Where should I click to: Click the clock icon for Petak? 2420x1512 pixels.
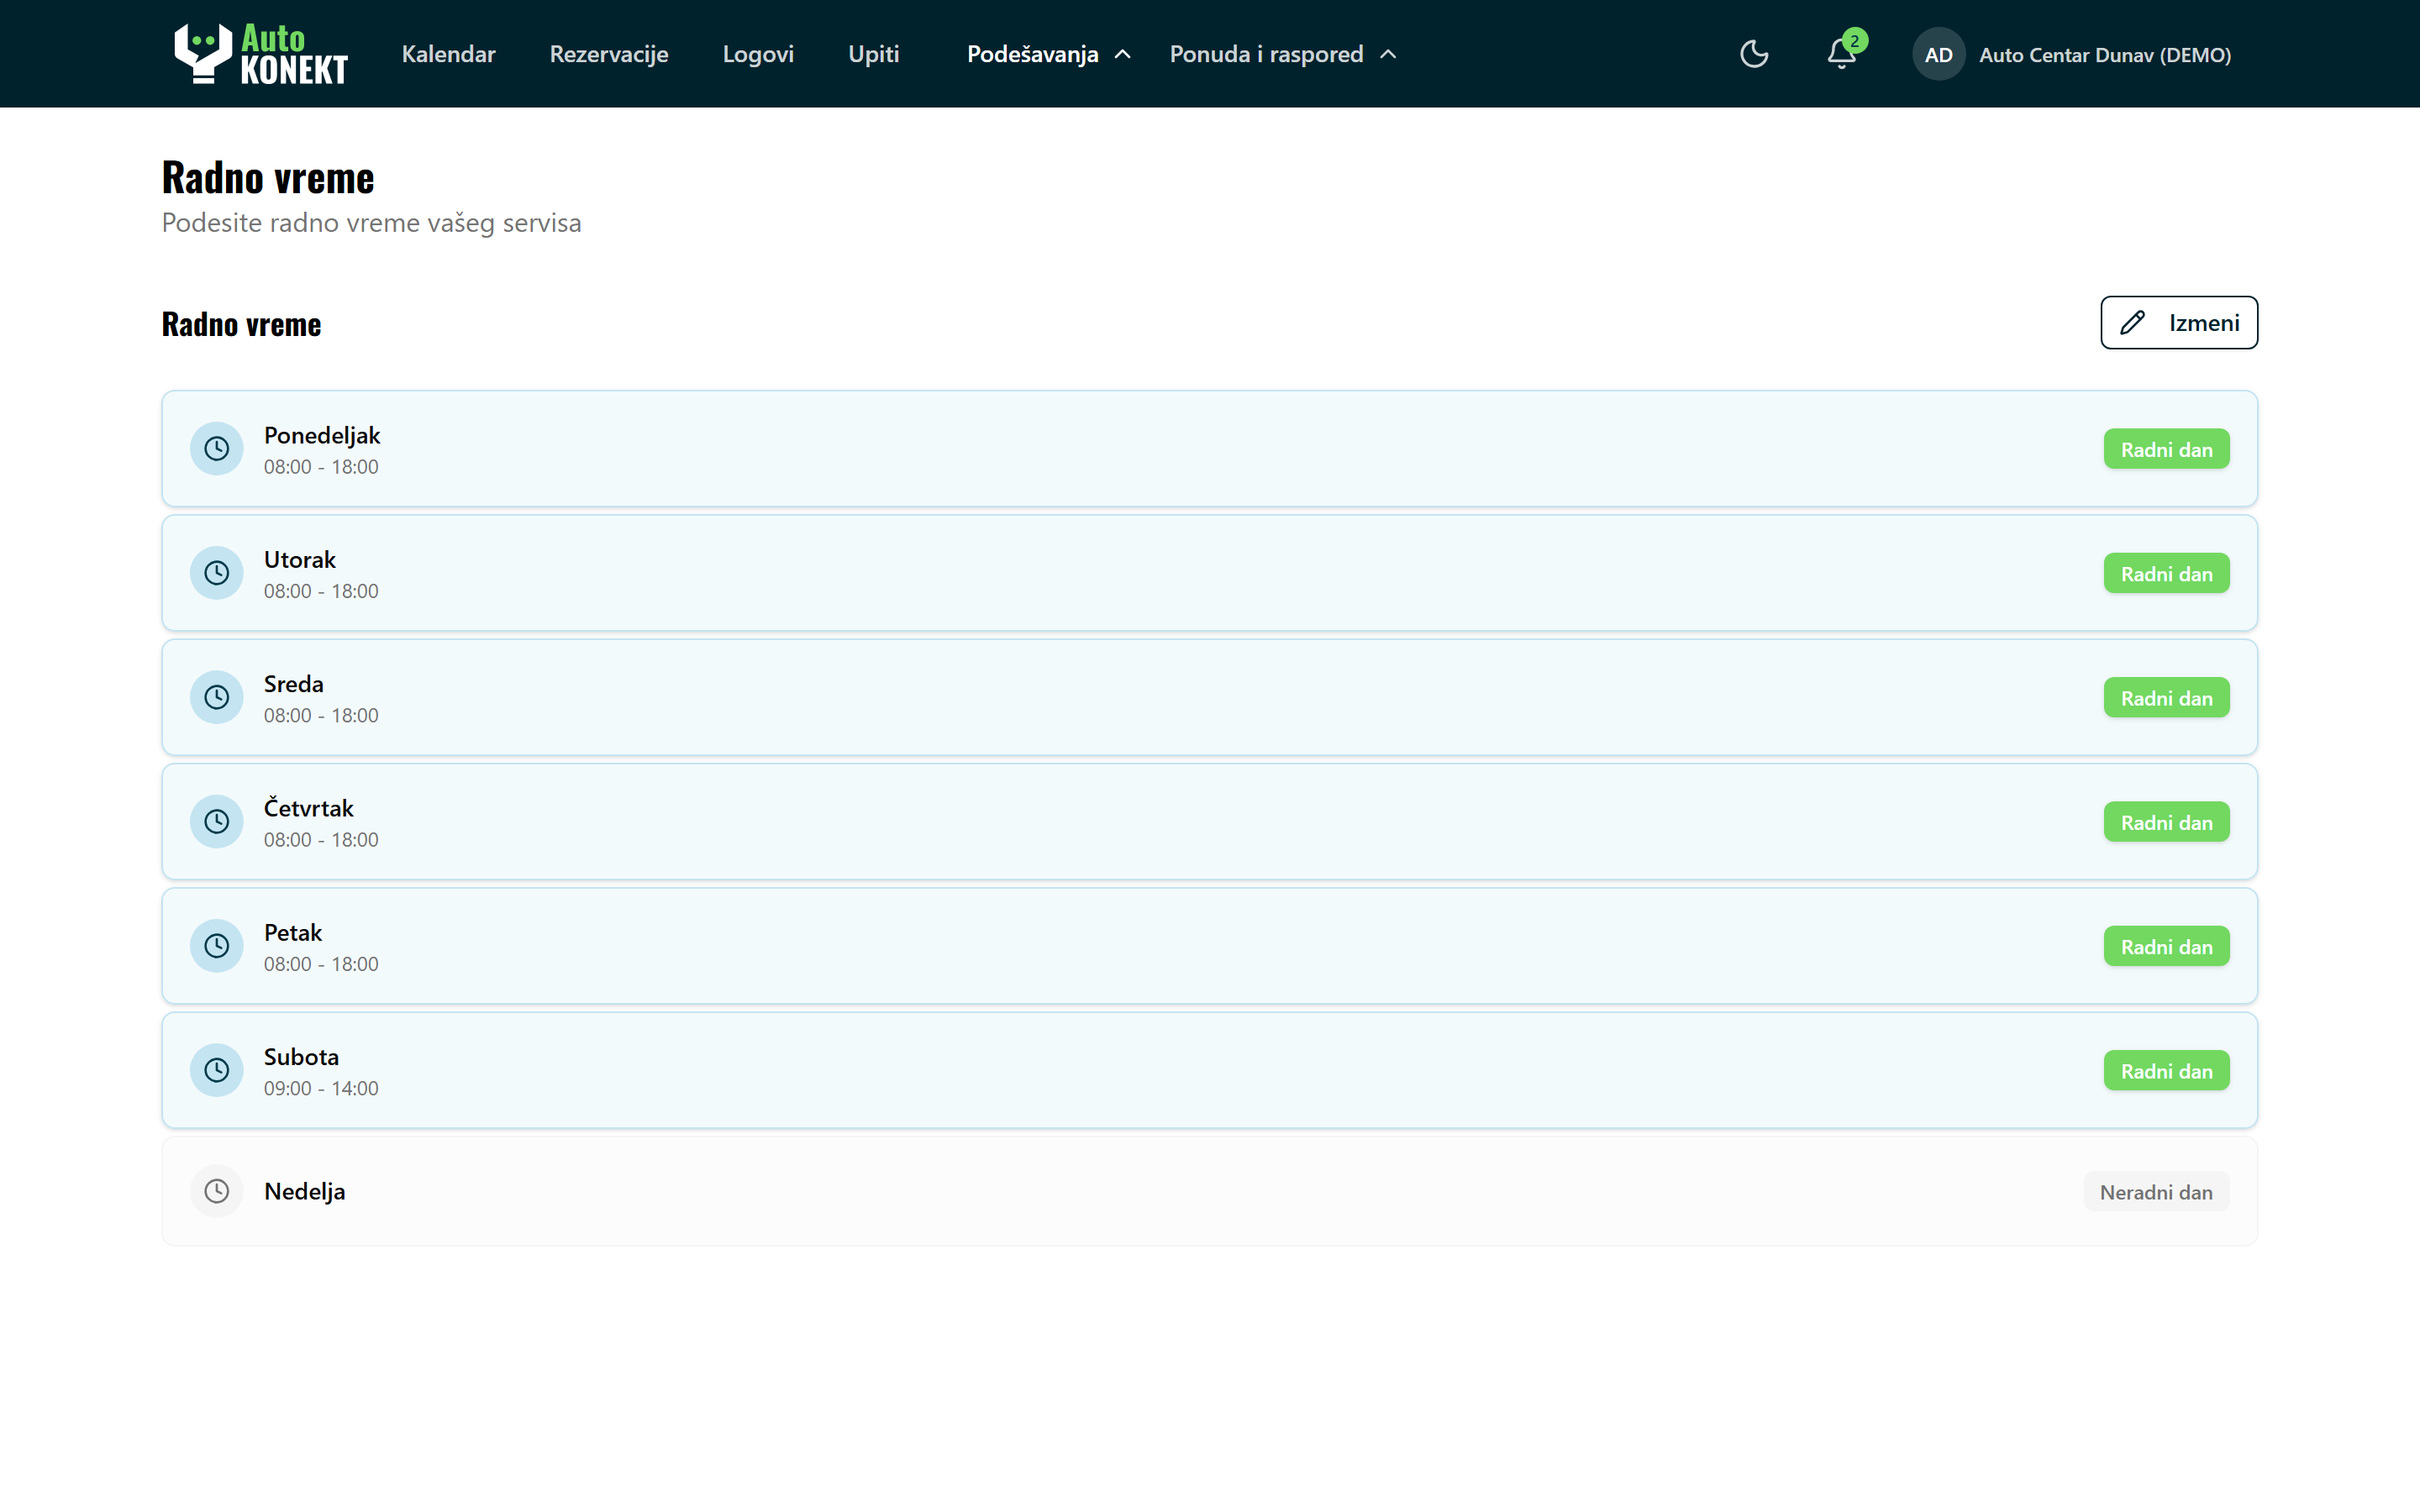pyautogui.click(x=216, y=946)
